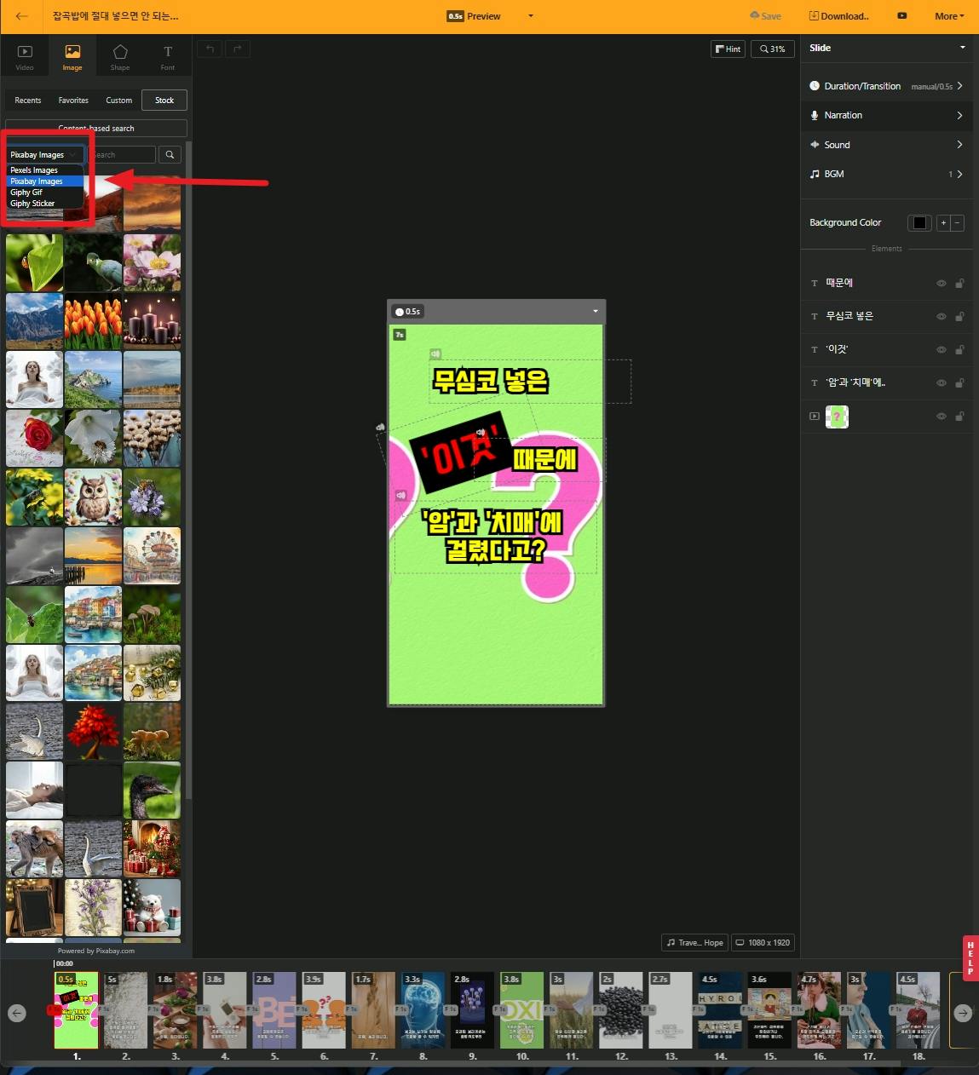This screenshot has width=979, height=1075.
Task: Open the More menu in the header
Action: pyautogui.click(x=949, y=16)
